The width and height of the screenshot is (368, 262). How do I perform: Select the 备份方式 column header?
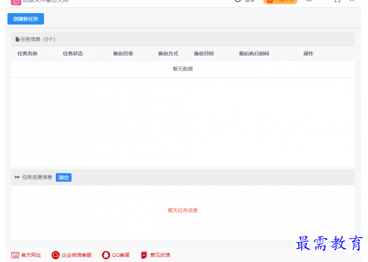coord(168,53)
